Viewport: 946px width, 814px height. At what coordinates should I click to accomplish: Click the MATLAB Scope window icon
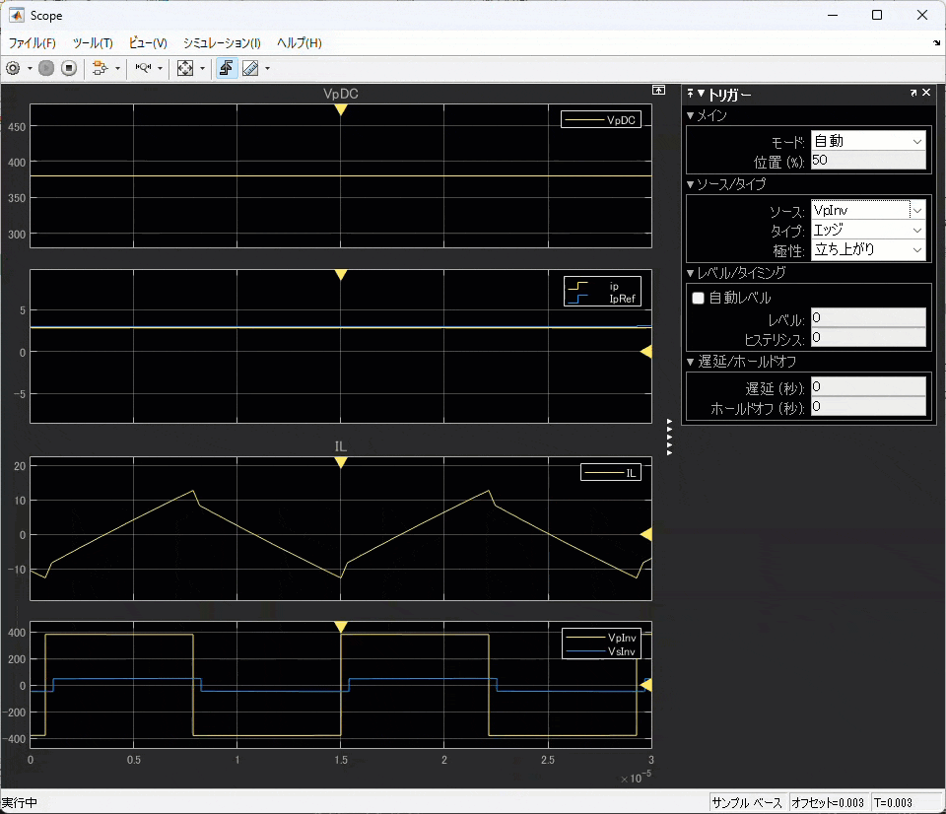17,15
